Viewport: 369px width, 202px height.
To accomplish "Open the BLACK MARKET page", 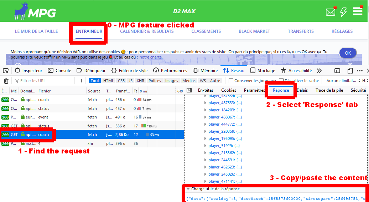I will click(254, 31).
